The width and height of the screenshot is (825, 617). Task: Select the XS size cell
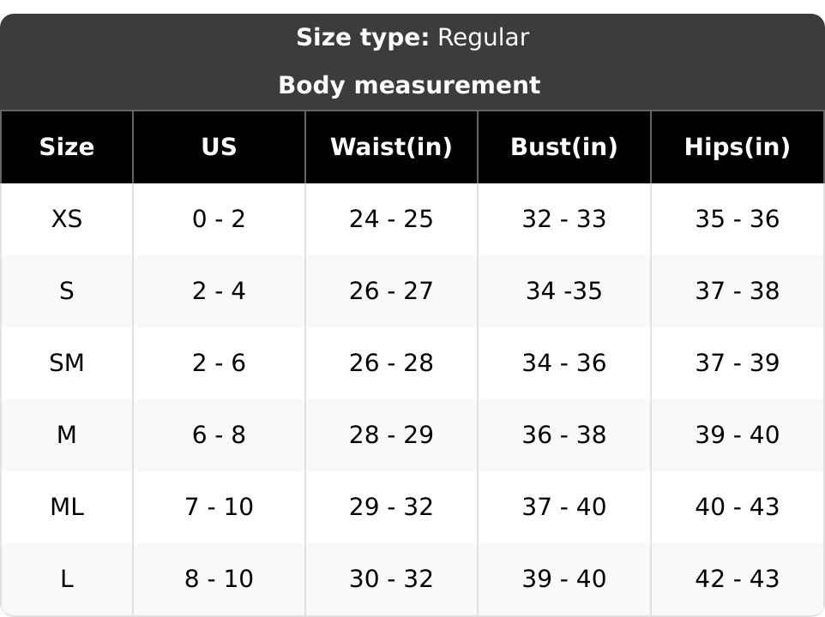67,219
